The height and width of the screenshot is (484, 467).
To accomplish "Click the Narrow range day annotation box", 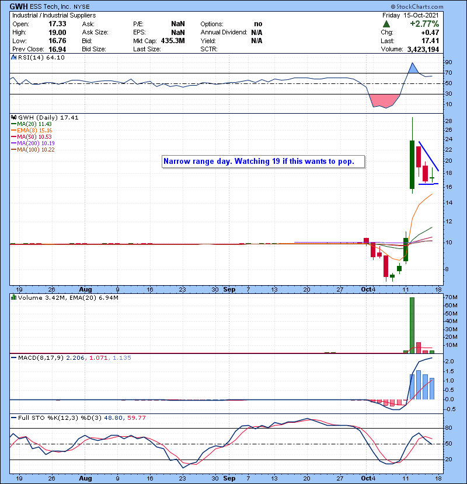I will coord(263,162).
